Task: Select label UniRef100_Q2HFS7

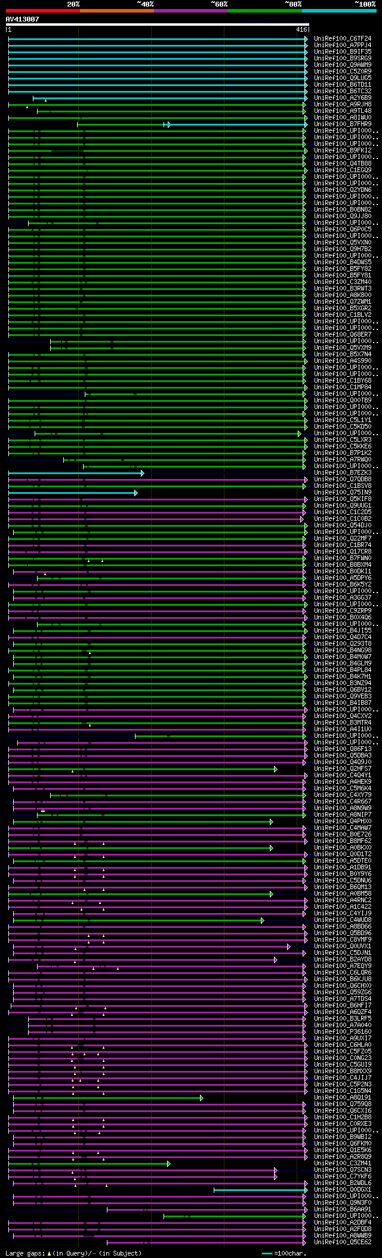Action: pyautogui.click(x=343, y=769)
